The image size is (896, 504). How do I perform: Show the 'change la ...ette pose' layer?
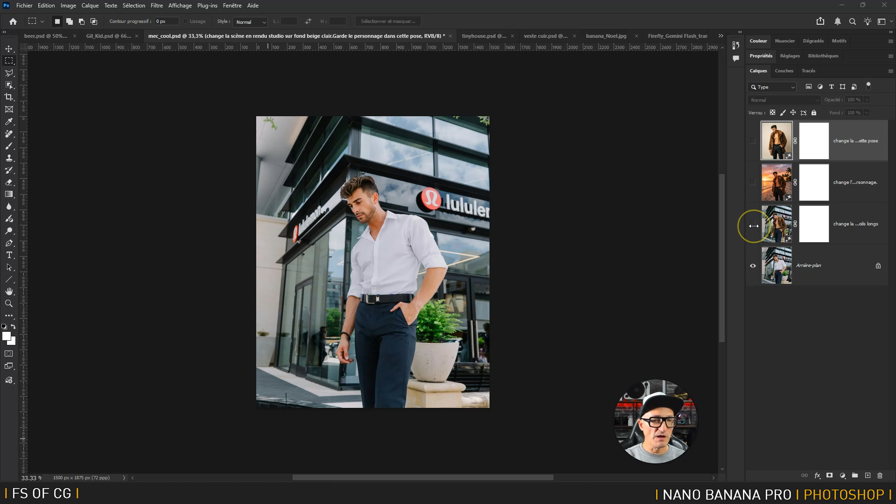point(753,141)
